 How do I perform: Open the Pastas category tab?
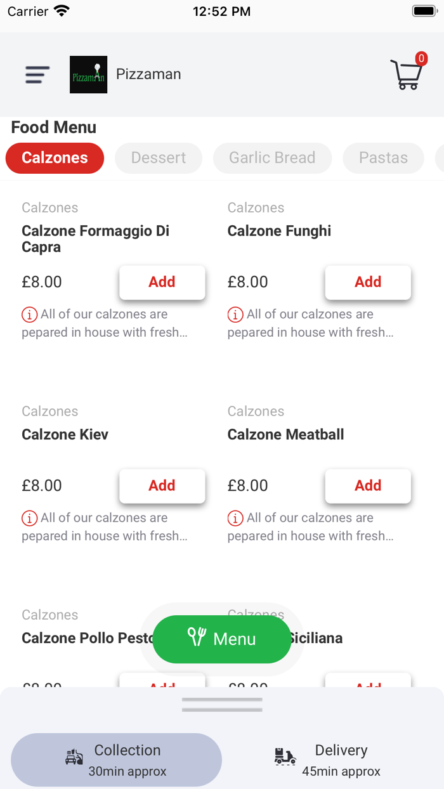(383, 158)
